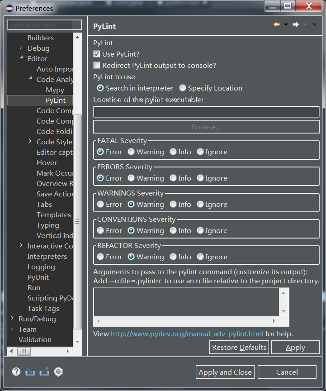The image size is (326, 391).
Task: Click the pylint executable location field
Action: click(206, 112)
